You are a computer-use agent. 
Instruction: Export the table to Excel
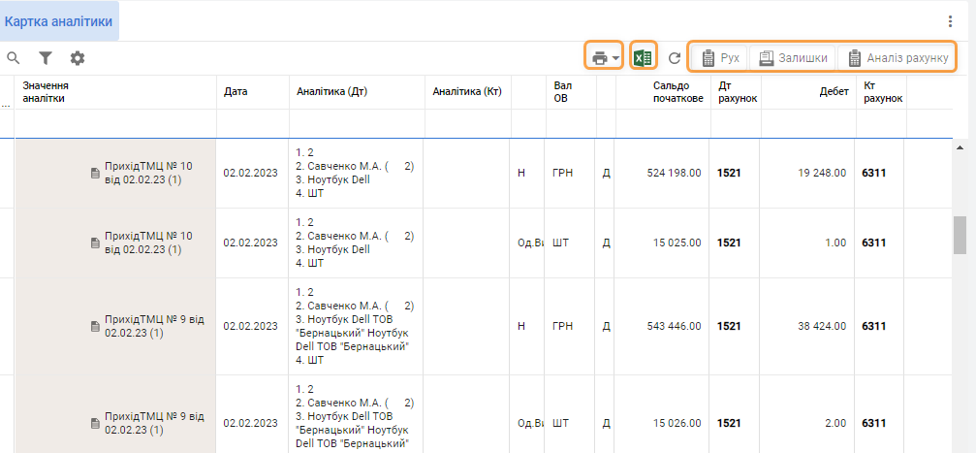click(x=642, y=58)
